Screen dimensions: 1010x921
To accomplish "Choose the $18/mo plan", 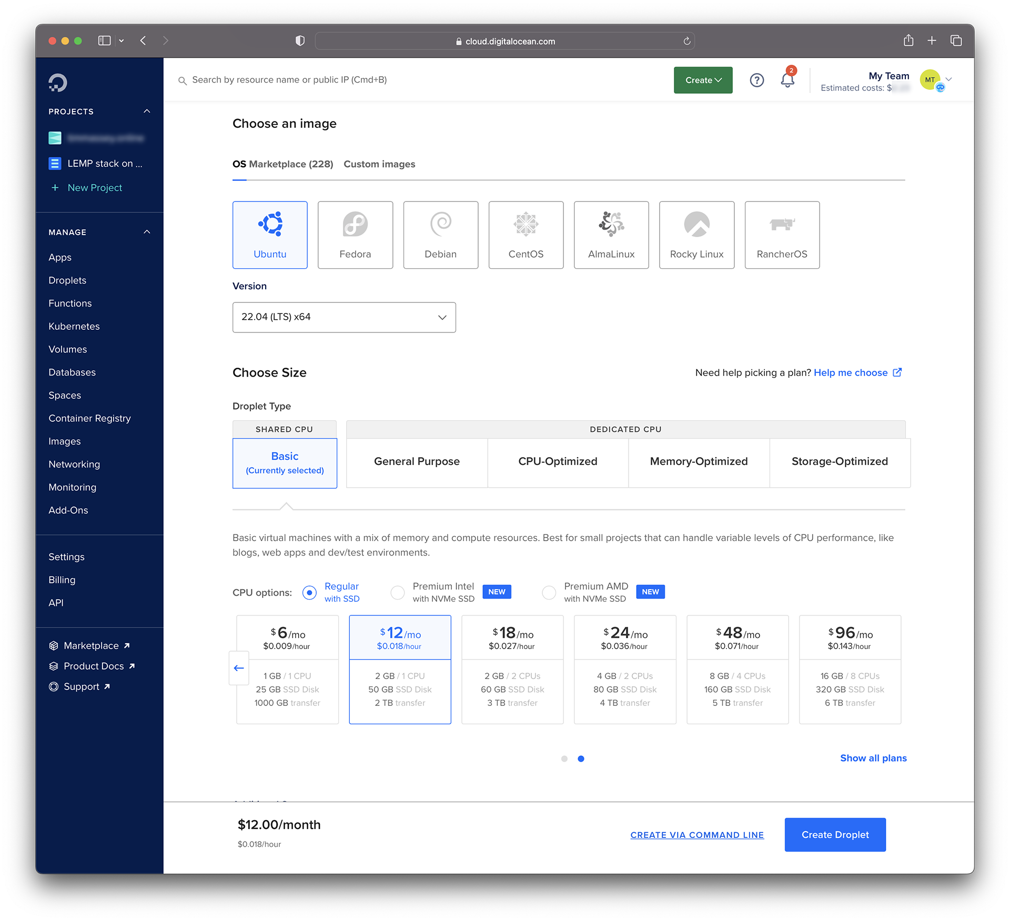I will point(512,670).
